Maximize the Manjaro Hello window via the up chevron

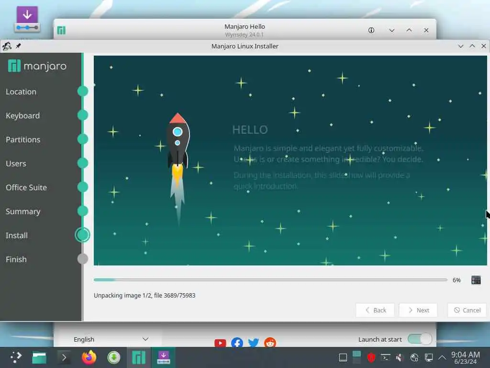pos(409,30)
